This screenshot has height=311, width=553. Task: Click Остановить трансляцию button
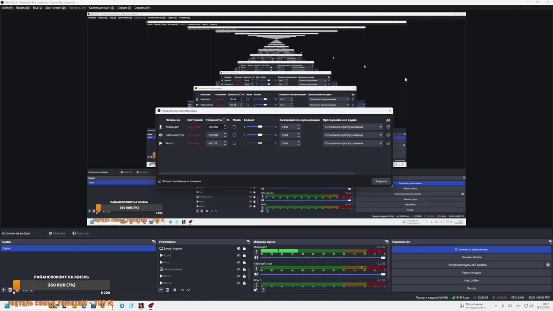pos(471,249)
